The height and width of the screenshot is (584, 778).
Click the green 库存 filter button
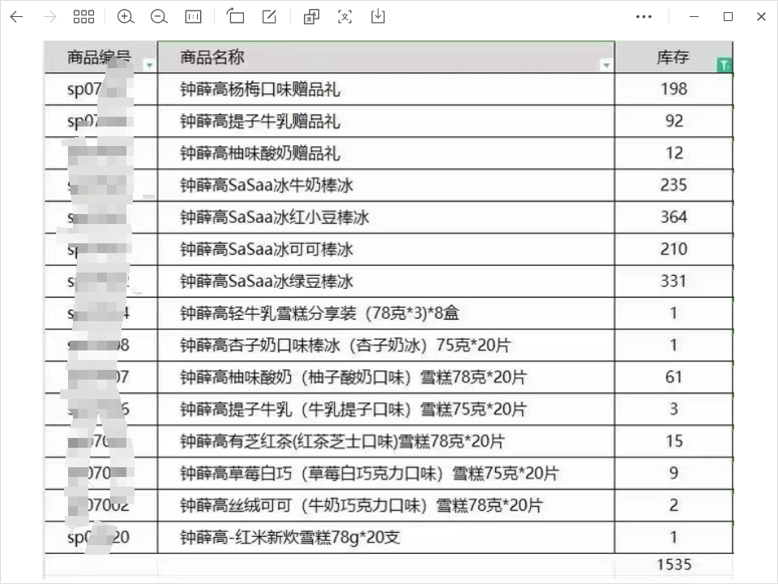tap(724, 65)
